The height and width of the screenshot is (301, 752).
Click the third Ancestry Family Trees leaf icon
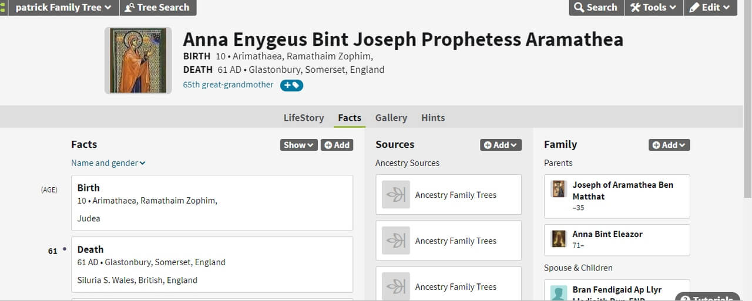pyautogui.click(x=396, y=286)
